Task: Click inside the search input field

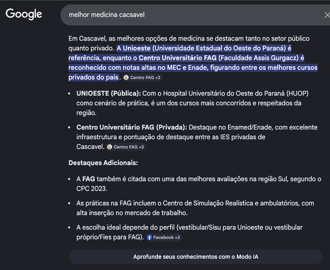Action: (x=181, y=14)
